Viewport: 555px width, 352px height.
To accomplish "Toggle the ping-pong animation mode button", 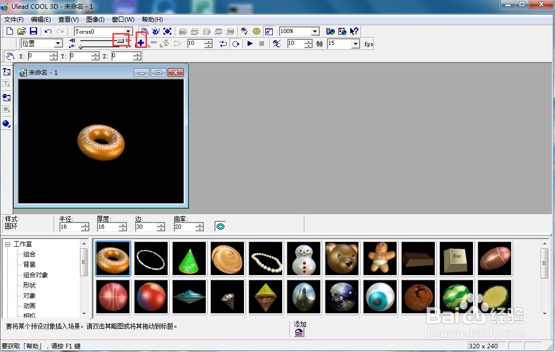I will click(x=223, y=43).
